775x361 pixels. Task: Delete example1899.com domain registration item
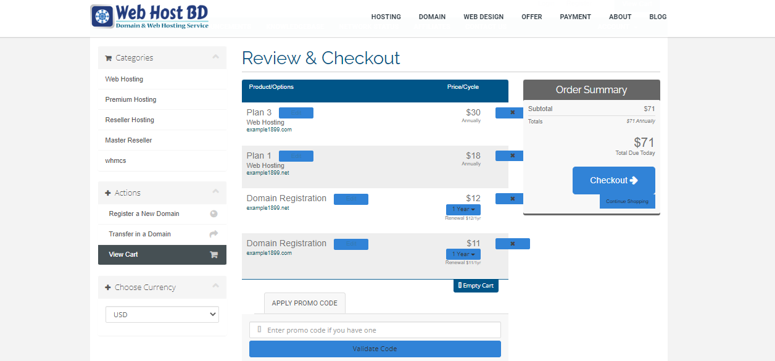click(x=512, y=244)
